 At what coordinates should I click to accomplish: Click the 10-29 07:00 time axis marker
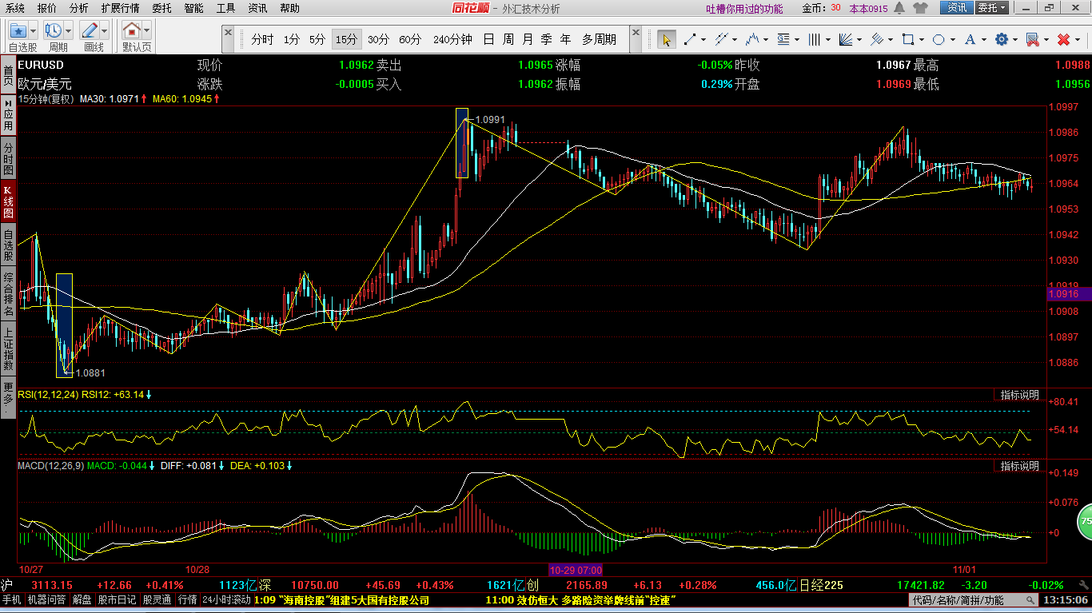[x=576, y=570]
